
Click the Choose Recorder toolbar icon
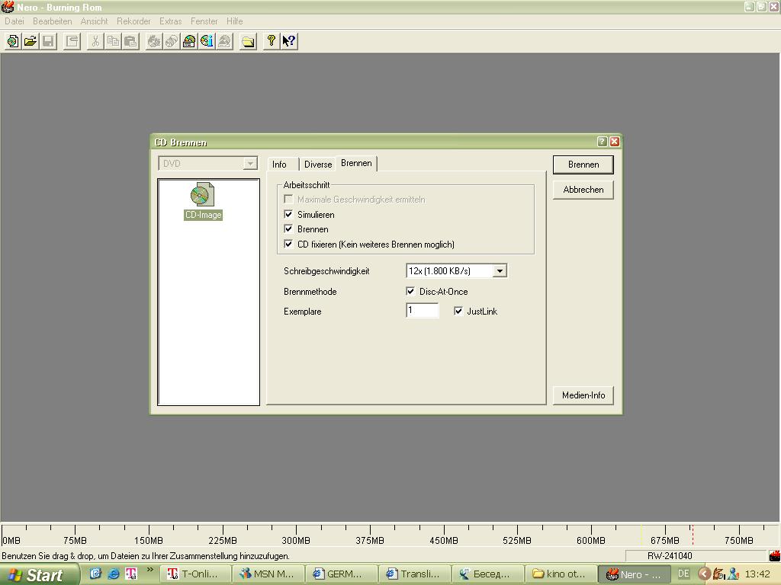(189, 41)
